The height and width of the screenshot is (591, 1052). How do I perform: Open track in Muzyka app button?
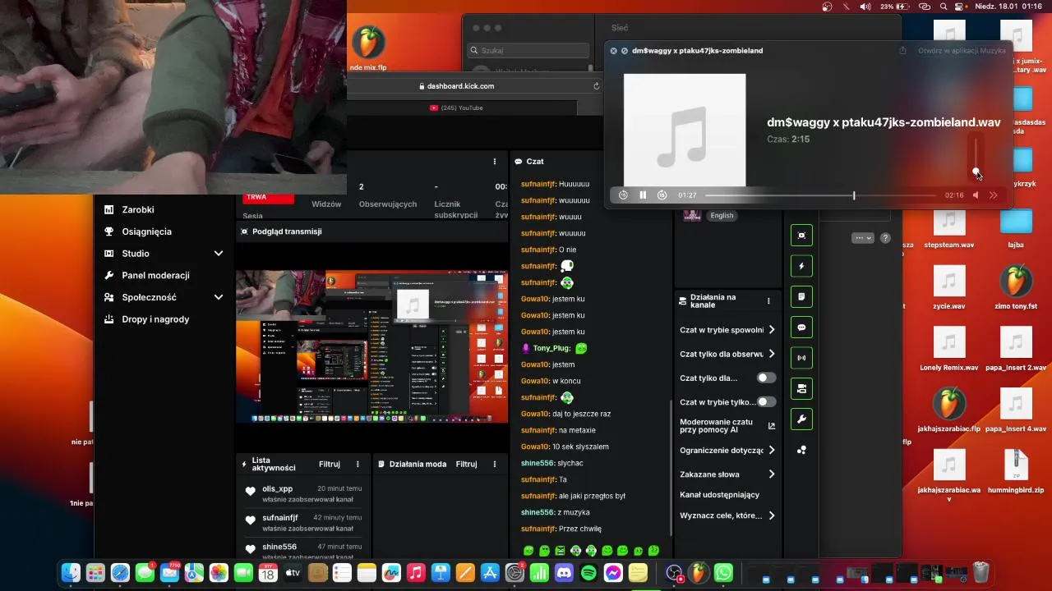(962, 50)
